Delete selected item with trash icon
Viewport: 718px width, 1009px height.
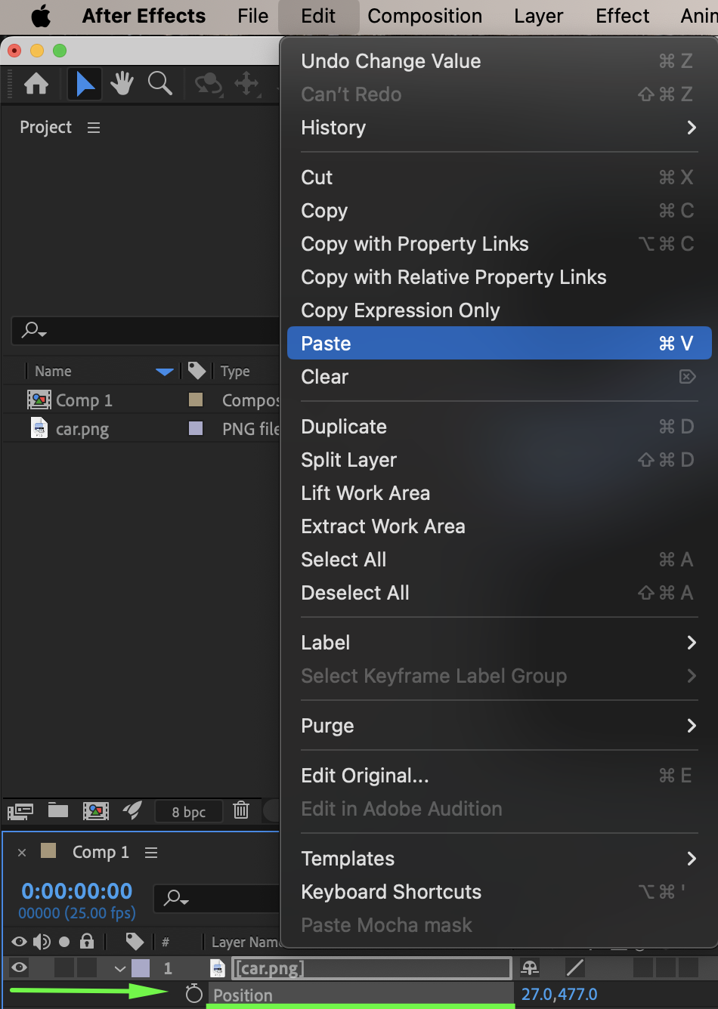[x=241, y=810]
